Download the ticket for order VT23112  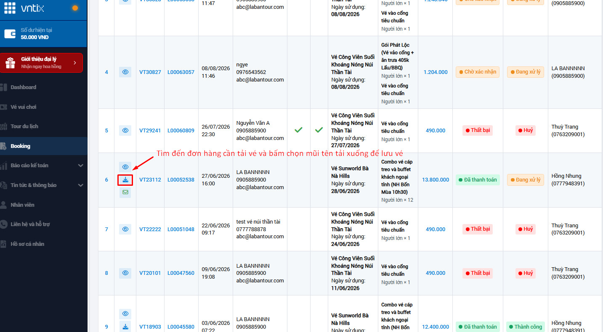coord(125,180)
